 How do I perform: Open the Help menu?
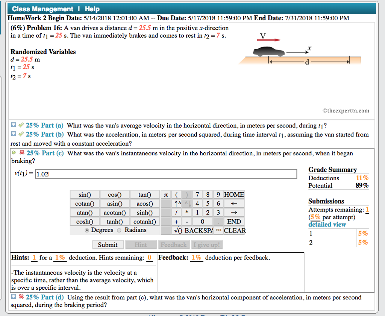point(92,9)
